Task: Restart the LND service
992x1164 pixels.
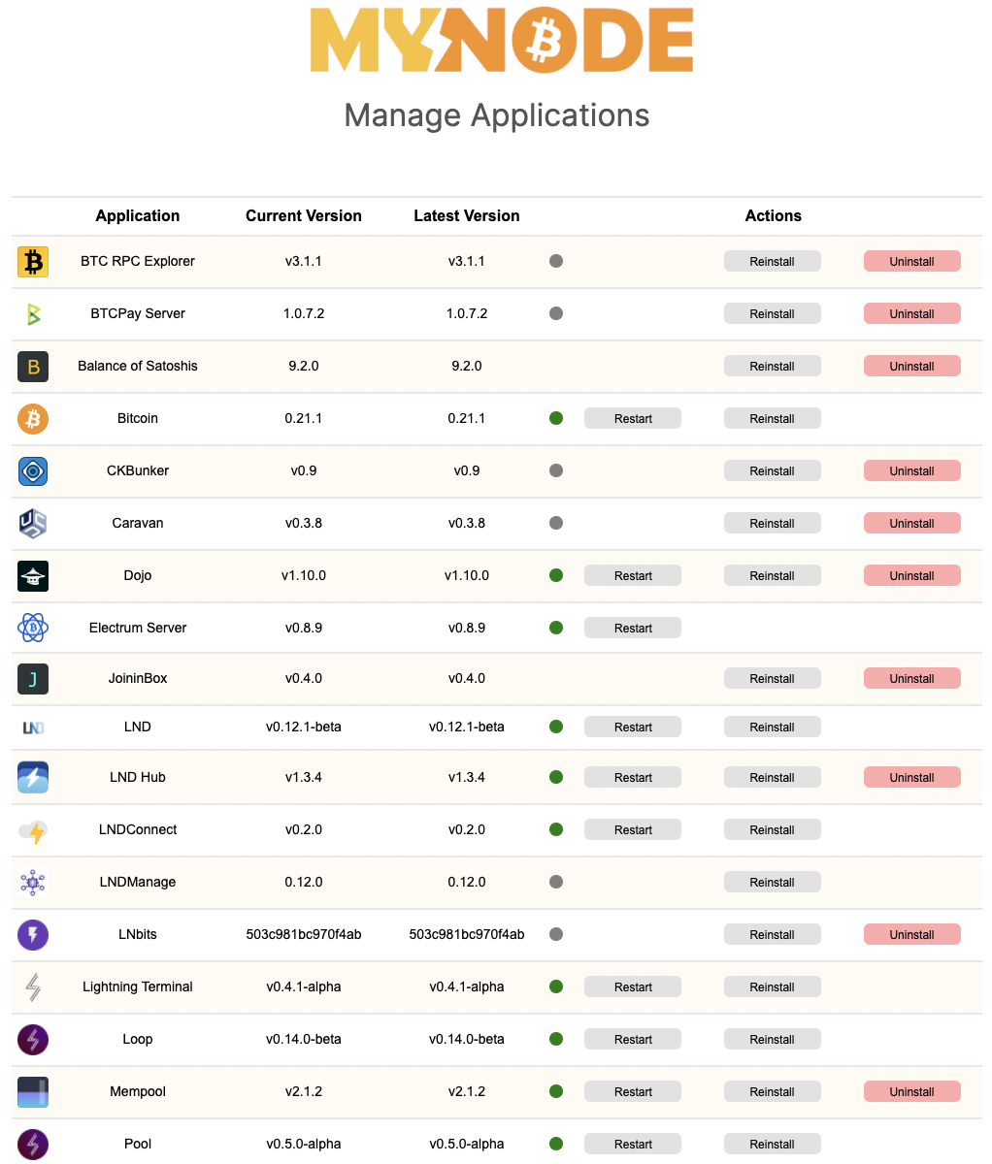Action: (633, 727)
